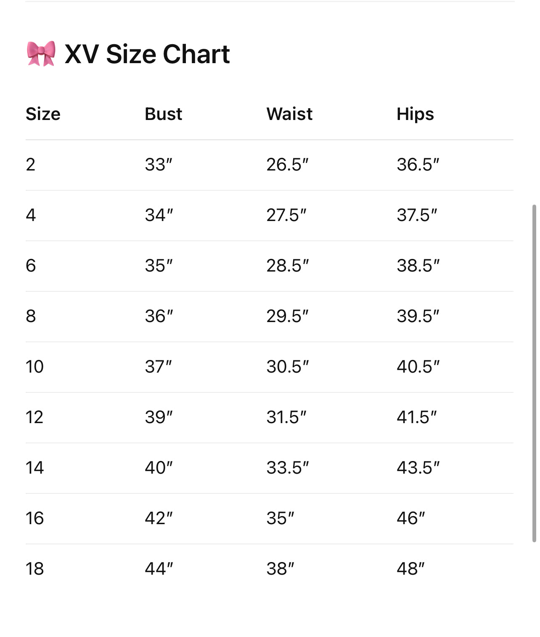Select the Bust column header
540x637 pixels.
pyautogui.click(x=163, y=114)
